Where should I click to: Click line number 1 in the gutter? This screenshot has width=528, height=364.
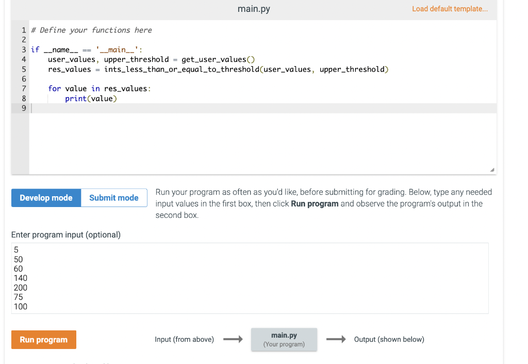click(x=24, y=30)
